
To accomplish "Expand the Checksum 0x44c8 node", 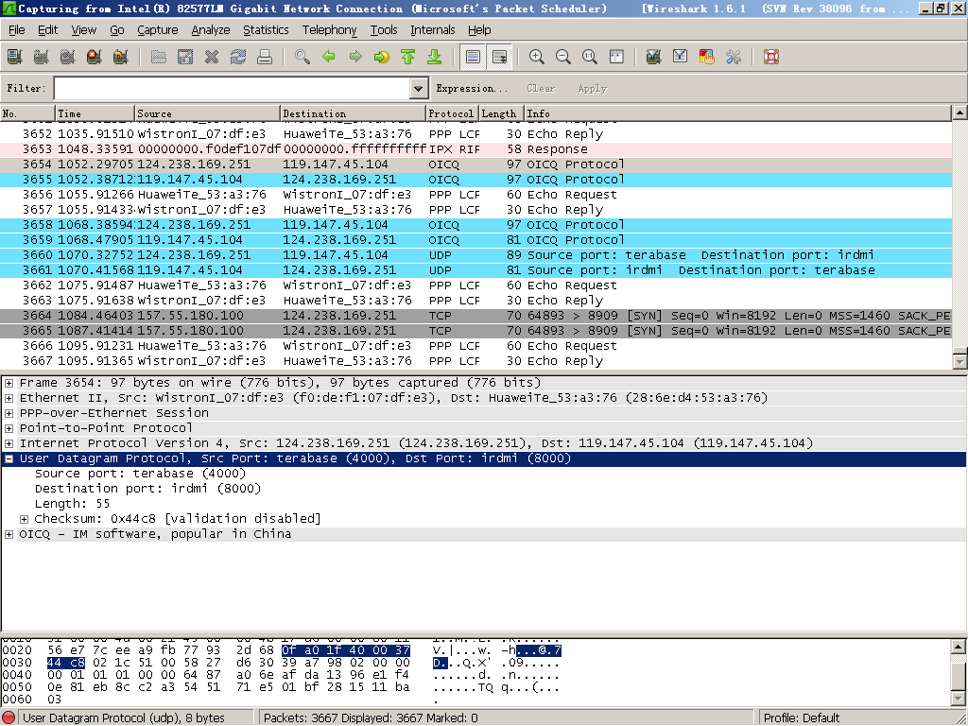I will click(x=24, y=519).
